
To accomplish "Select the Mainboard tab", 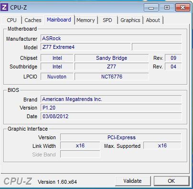I will (x=59, y=20).
